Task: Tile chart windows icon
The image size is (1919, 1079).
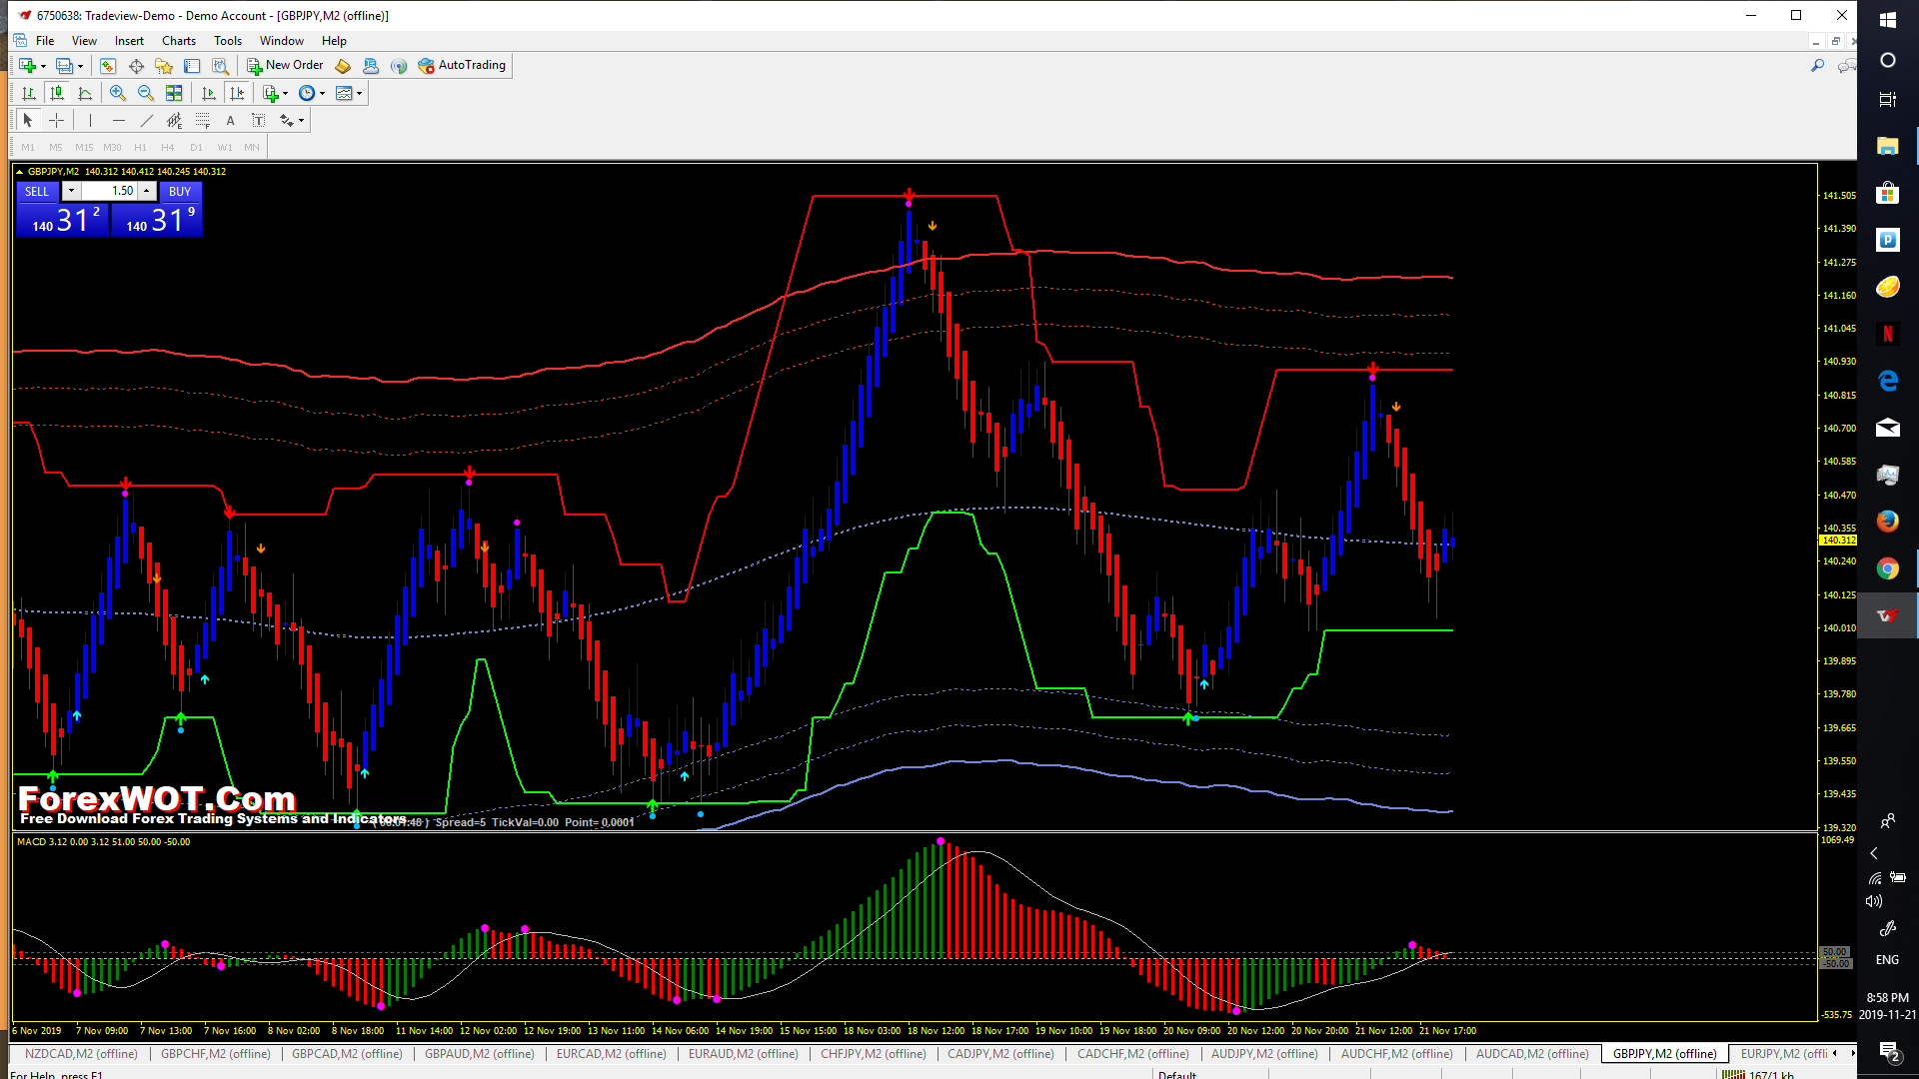Action: [x=174, y=93]
